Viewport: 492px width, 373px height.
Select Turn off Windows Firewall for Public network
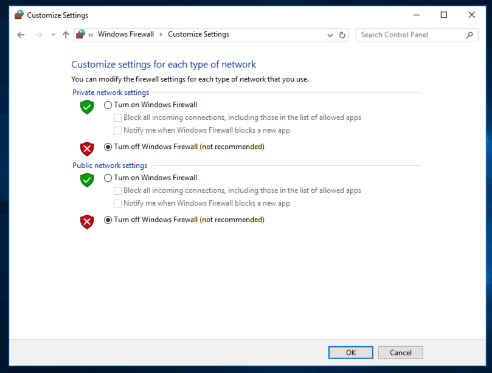[x=108, y=220]
